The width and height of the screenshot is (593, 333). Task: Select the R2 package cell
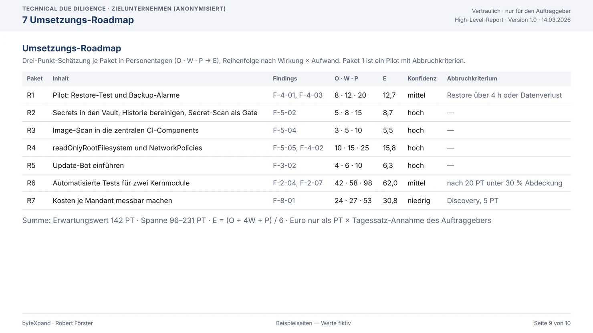click(31, 113)
